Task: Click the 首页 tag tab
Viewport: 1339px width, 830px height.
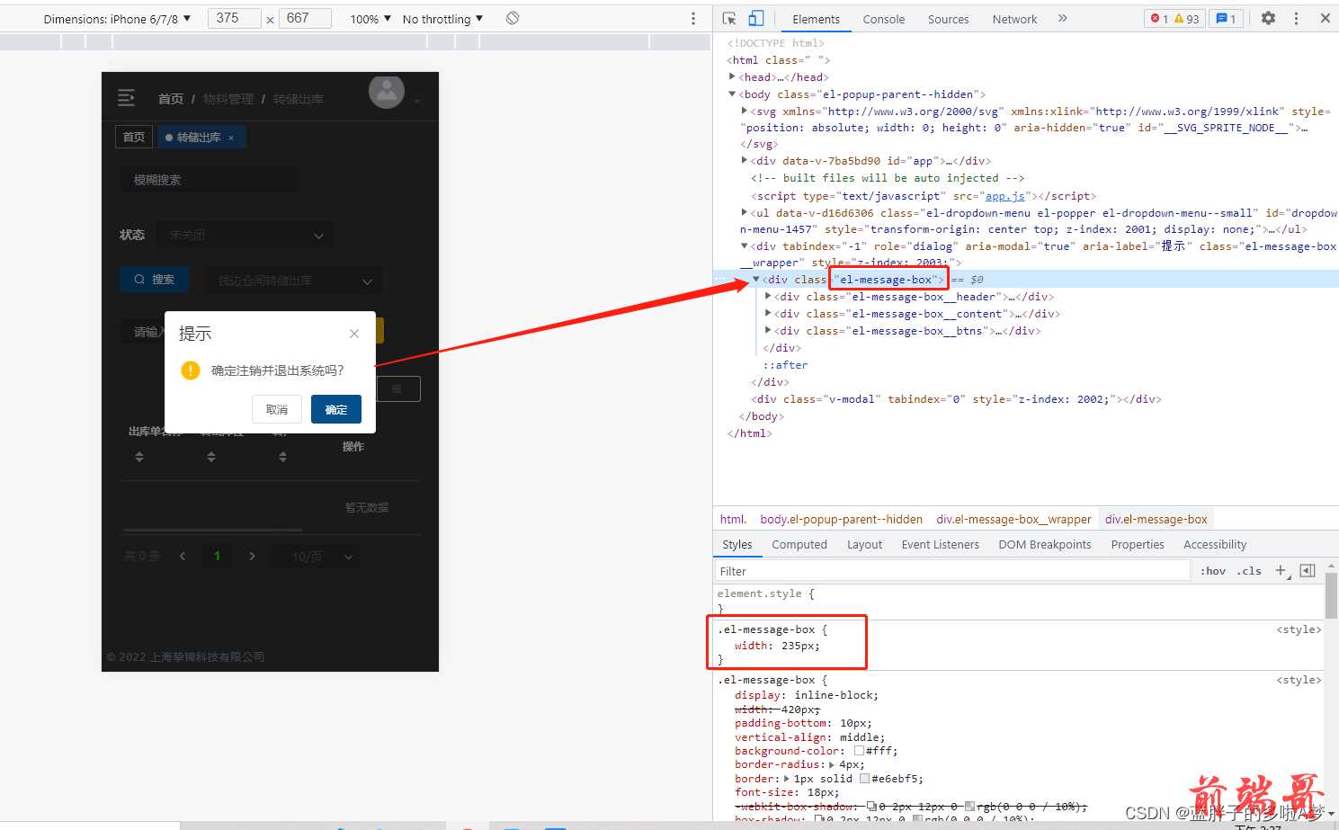Action: coord(134,137)
